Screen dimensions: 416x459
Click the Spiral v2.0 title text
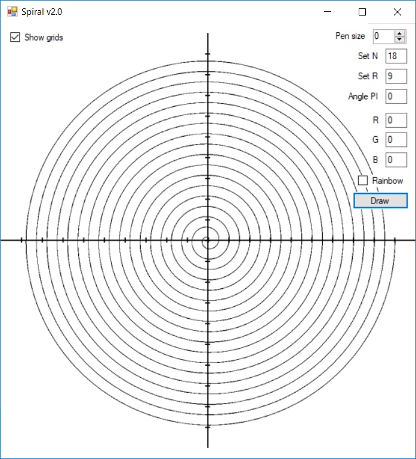(42, 12)
